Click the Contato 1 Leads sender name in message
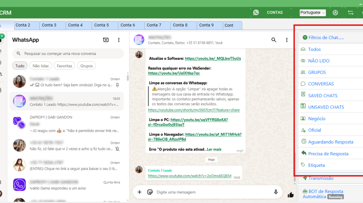Viewport: 363px width, 203px height. (160, 171)
